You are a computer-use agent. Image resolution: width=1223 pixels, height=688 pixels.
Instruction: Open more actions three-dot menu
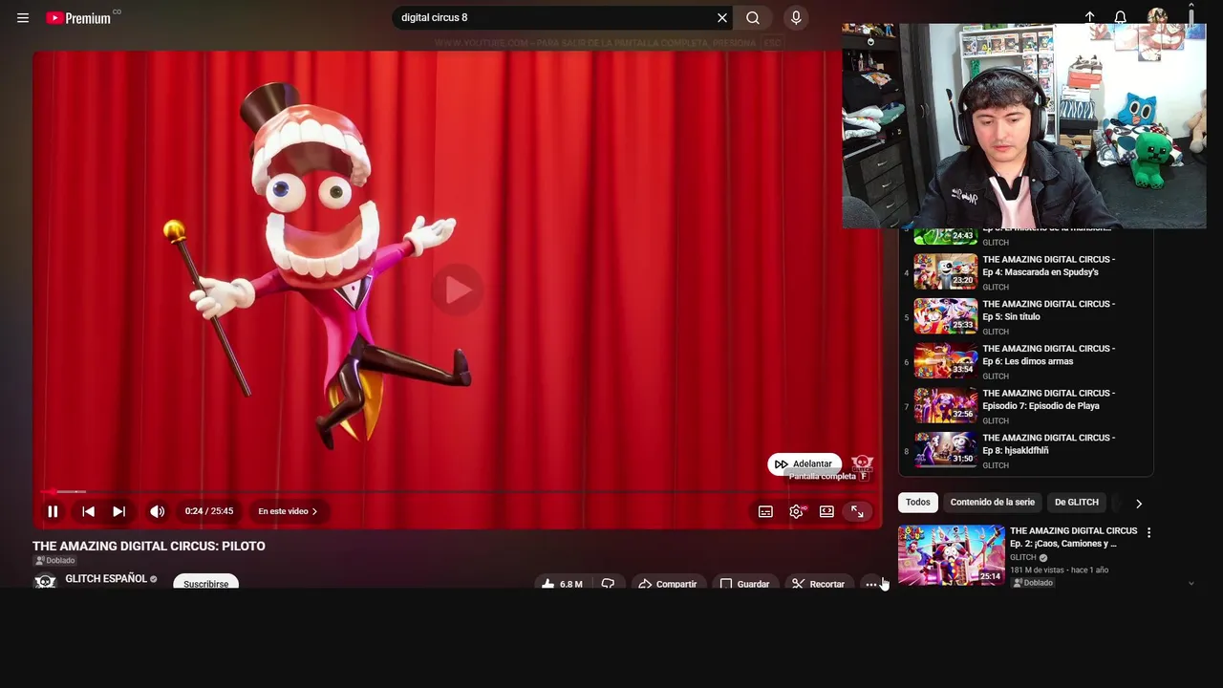[x=870, y=584]
